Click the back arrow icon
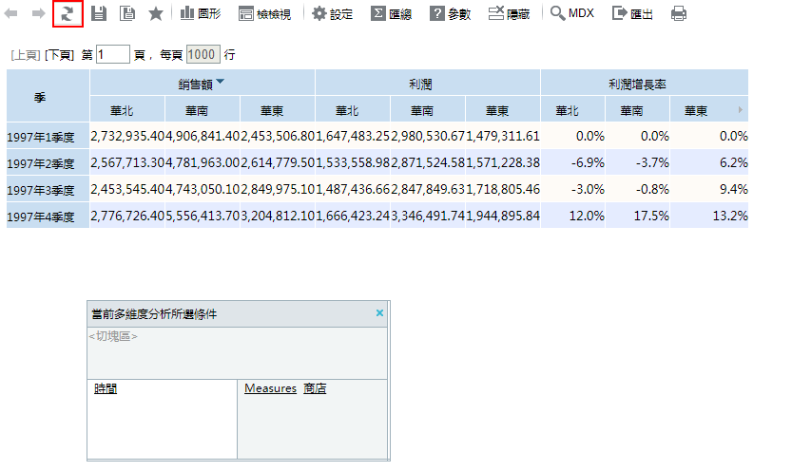The height and width of the screenshot is (471, 792). 12,14
